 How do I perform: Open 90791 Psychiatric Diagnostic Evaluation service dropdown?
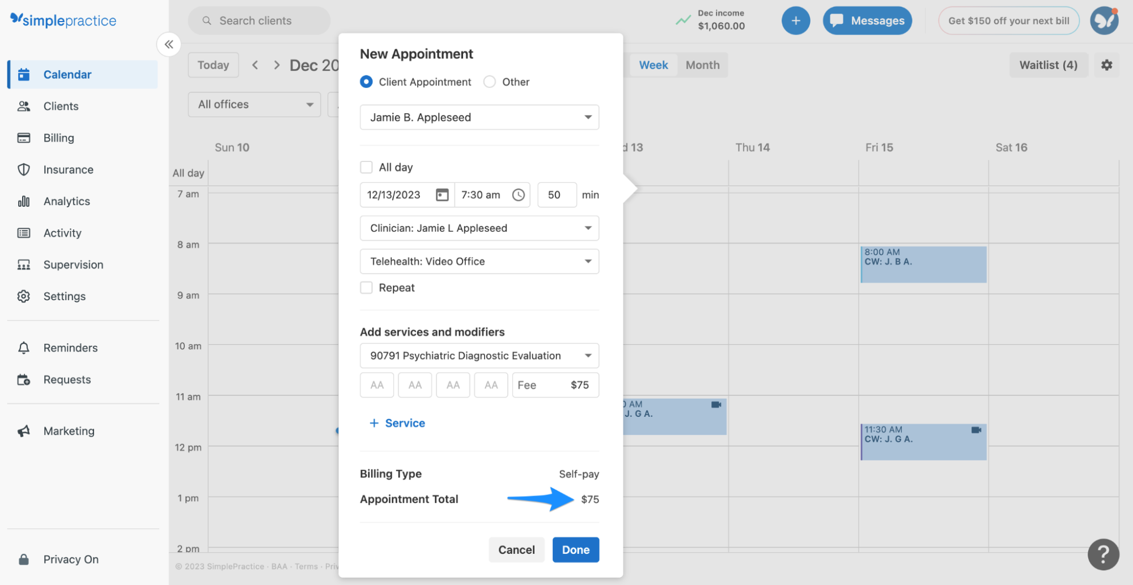pos(479,356)
